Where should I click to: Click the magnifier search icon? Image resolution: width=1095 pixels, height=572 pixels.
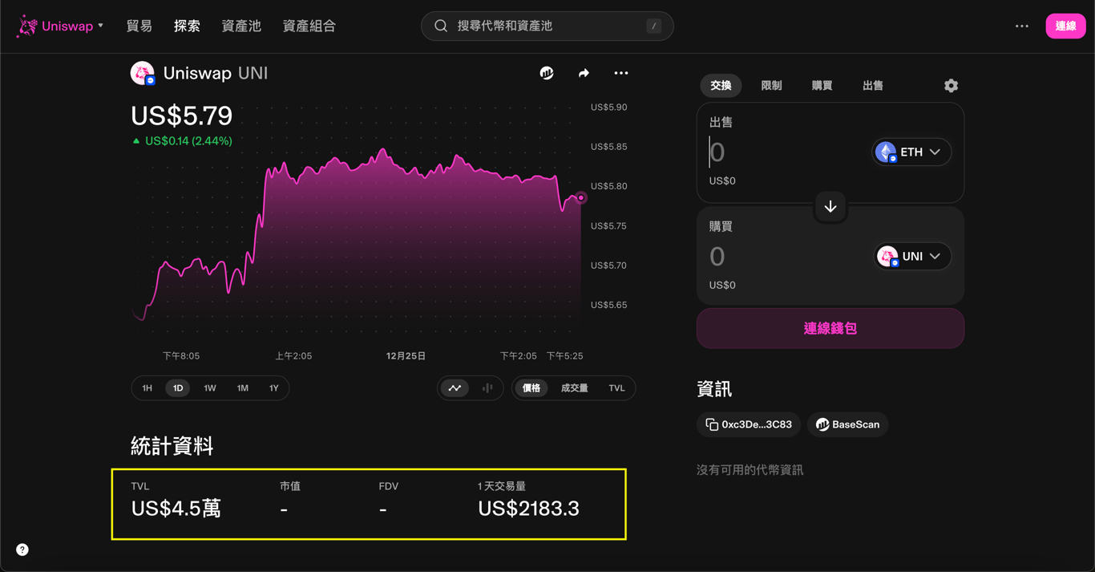pos(441,26)
